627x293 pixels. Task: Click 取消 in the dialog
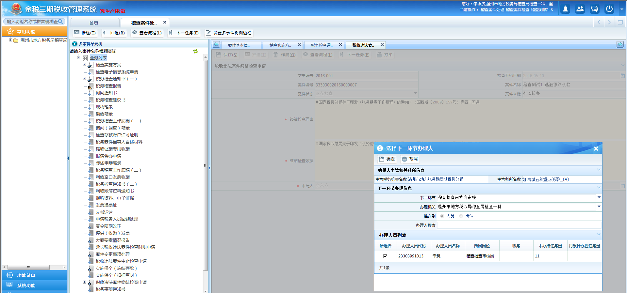click(410, 159)
